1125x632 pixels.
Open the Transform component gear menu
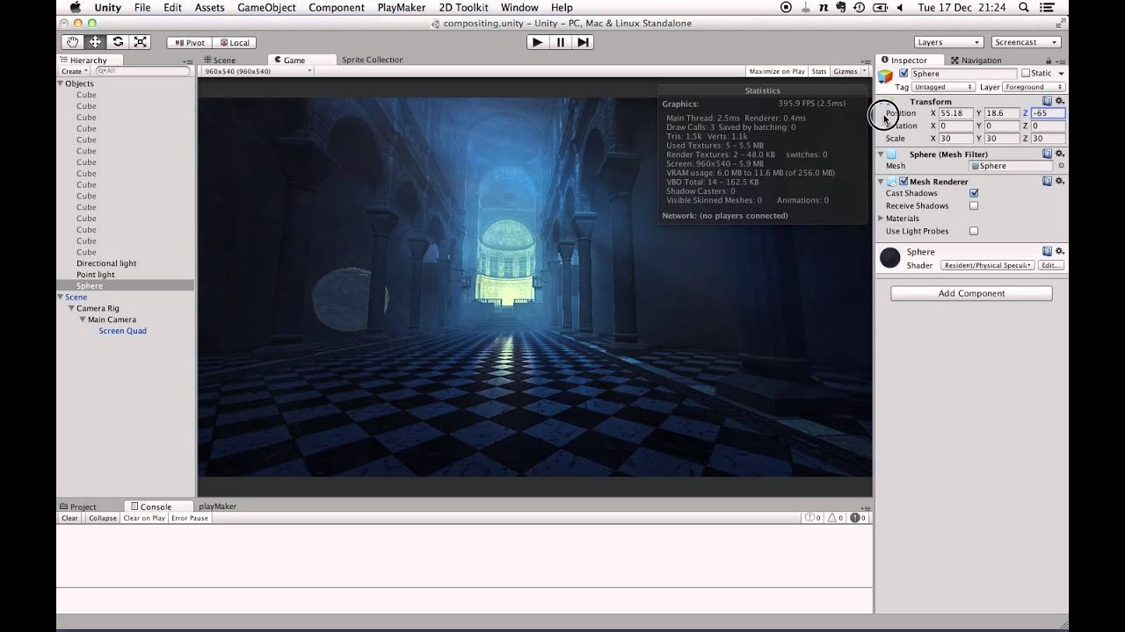pos(1060,102)
